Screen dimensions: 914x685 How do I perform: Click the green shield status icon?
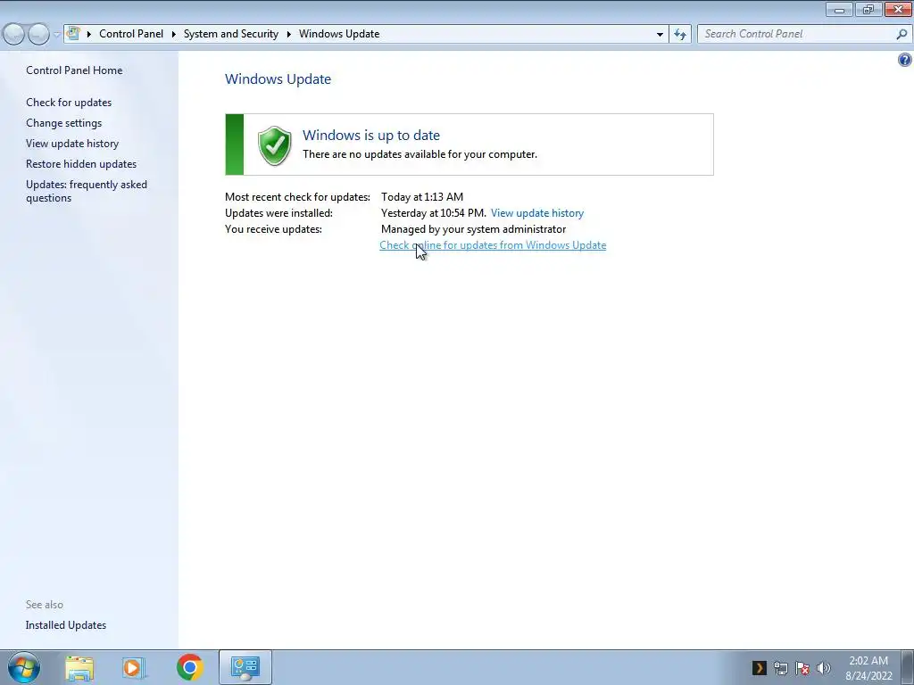point(275,145)
